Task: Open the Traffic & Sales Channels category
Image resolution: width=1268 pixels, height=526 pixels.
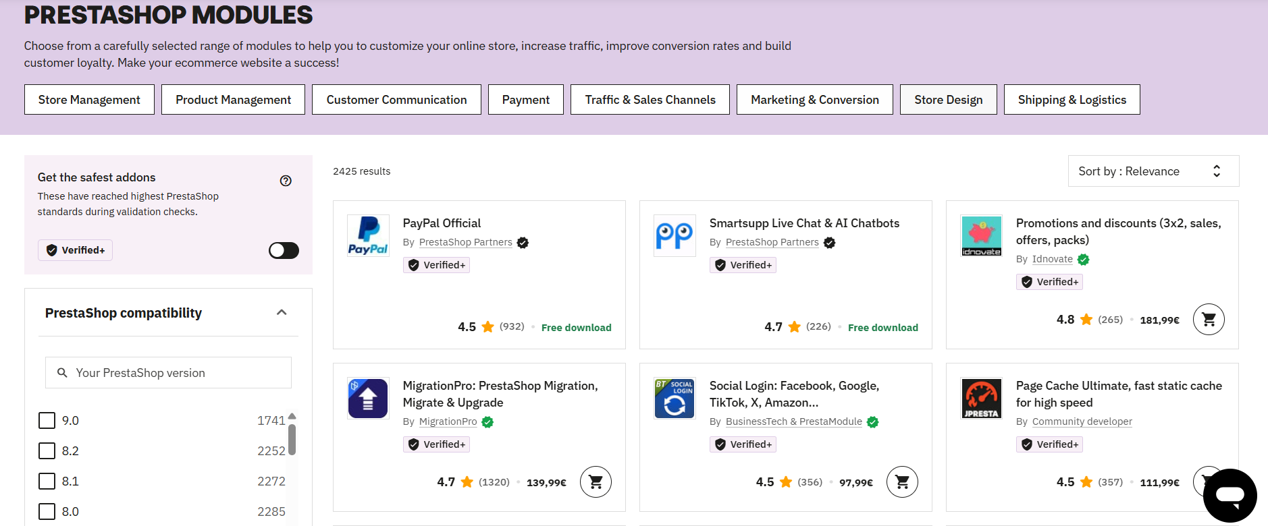Action: [650, 100]
